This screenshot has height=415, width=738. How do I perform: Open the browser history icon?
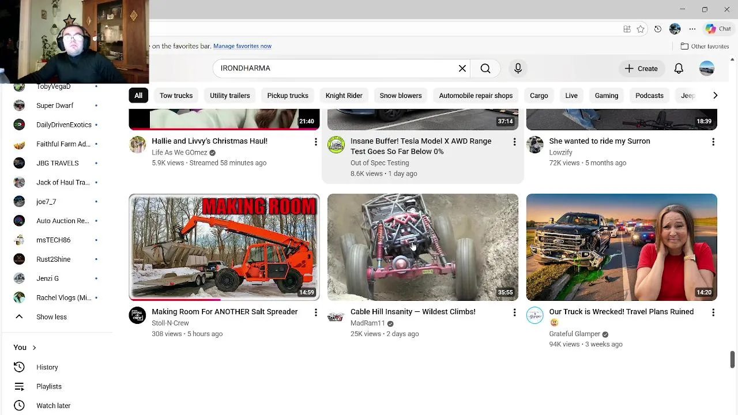click(658, 29)
